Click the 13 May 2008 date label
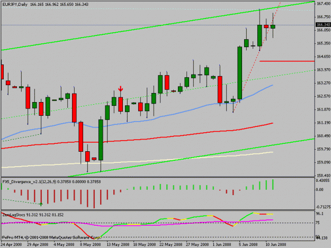The width and height of the screenshot is (331, 248). tap(118, 244)
